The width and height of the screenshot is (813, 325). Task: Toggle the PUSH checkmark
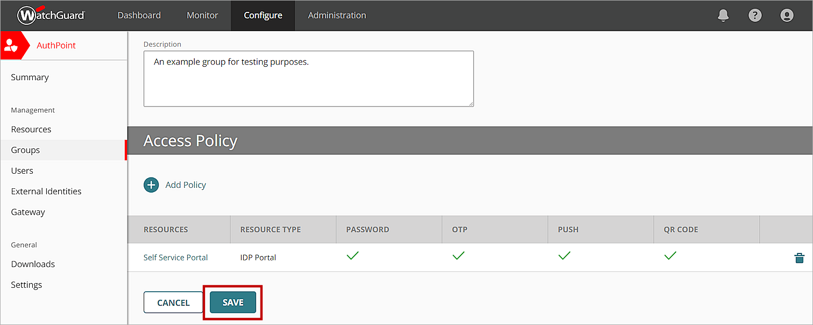tap(564, 256)
